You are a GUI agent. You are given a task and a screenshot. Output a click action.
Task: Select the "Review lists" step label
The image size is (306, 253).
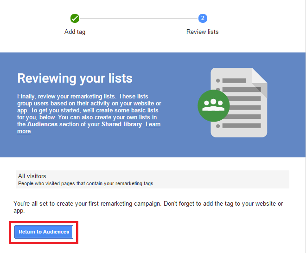[x=202, y=32]
